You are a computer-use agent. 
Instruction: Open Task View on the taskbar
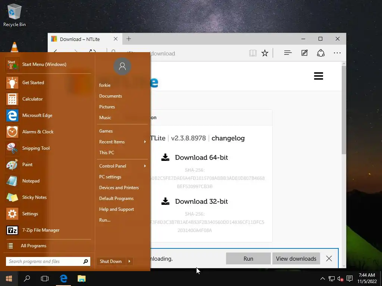[45, 279]
